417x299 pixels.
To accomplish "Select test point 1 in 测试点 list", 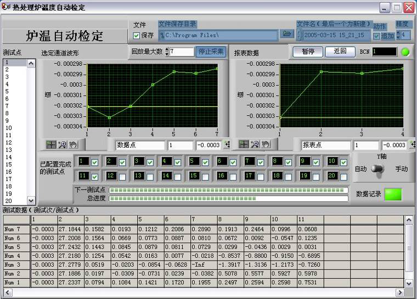I will [15, 62].
